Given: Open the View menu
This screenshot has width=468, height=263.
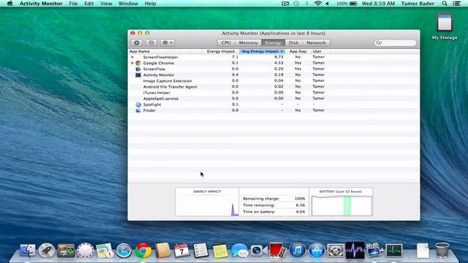Looking at the screenshot, I should (x=106, y=4).
